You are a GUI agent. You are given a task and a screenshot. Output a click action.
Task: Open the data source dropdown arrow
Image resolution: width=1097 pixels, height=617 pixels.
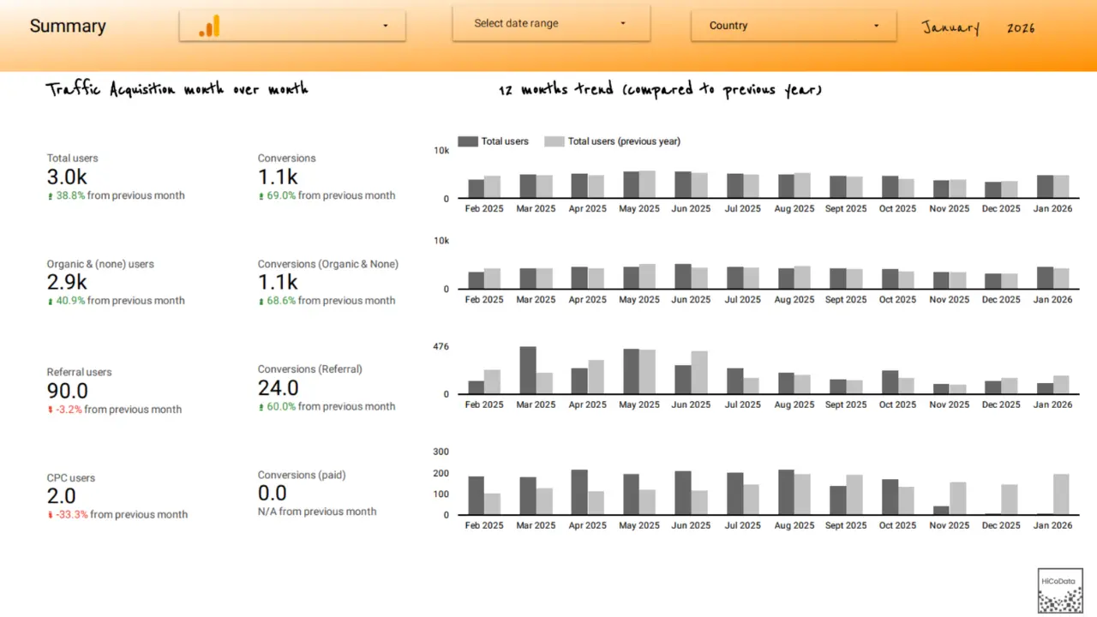pos(386,26)
